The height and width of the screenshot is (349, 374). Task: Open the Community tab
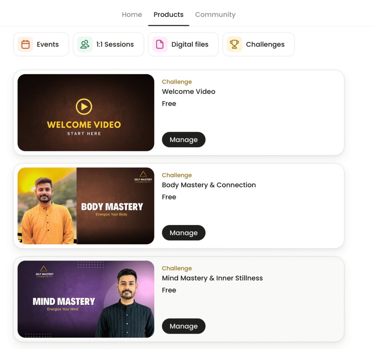[215, 15]
